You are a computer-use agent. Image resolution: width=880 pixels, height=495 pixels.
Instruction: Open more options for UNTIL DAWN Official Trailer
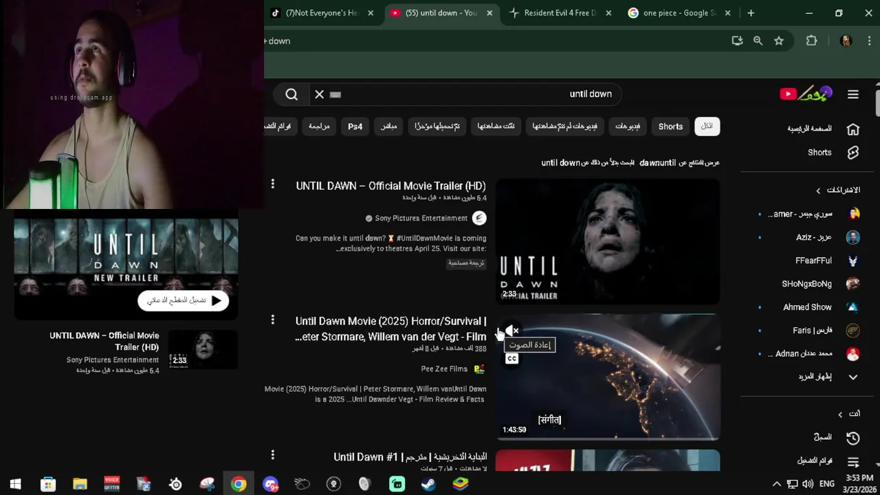(x=273, y=184)
